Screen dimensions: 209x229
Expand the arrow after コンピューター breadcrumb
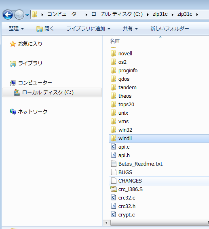(x=87, y=15)
